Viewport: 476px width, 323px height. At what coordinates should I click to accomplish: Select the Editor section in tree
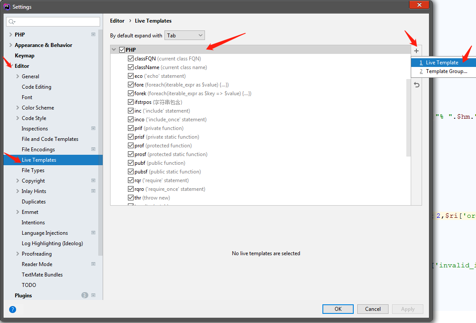tap(22, 66)
